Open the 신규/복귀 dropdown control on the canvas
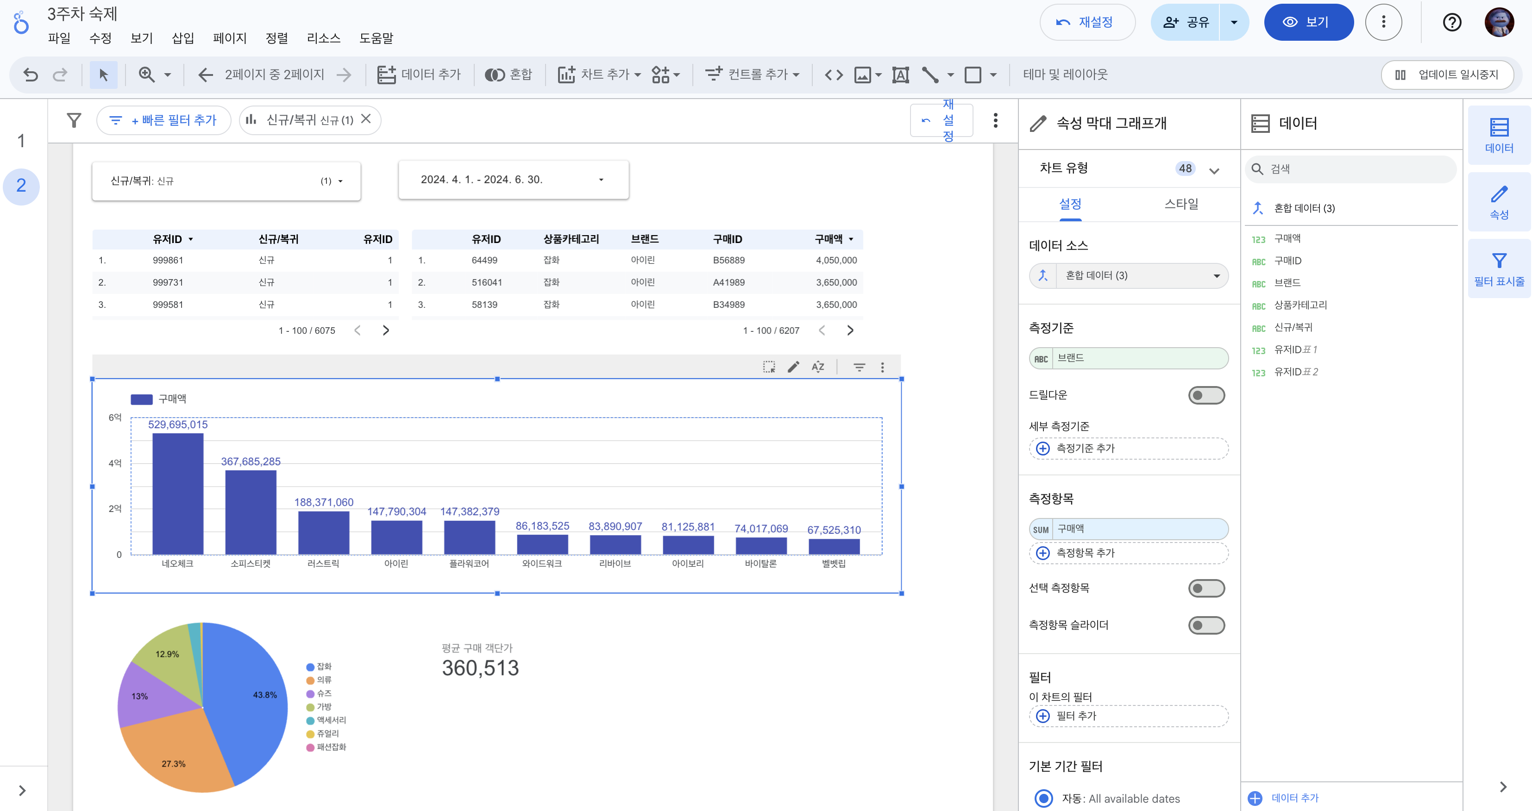The image size is (1532, 811). (x=226, y=181)
